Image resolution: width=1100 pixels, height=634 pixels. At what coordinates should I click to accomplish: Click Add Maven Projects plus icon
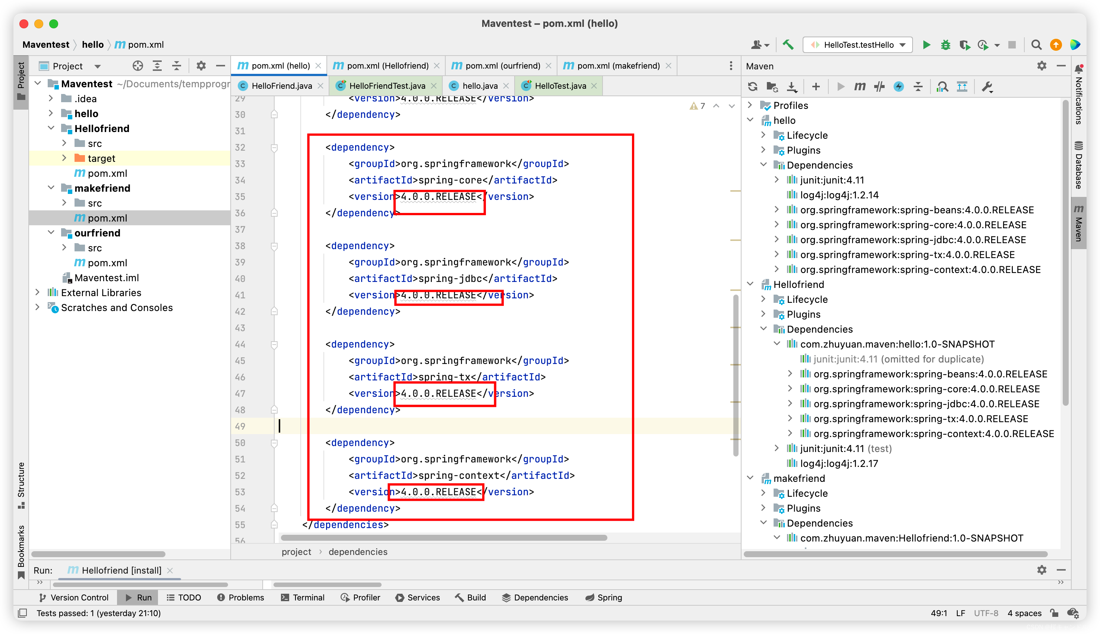816,87
